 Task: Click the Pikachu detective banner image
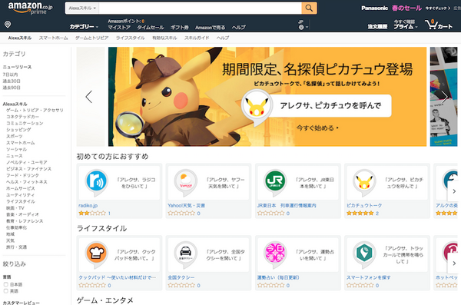click(267, 97)
